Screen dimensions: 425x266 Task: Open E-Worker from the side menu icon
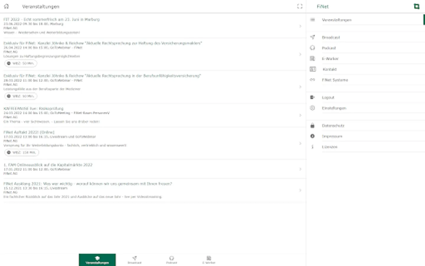point(313,59)
